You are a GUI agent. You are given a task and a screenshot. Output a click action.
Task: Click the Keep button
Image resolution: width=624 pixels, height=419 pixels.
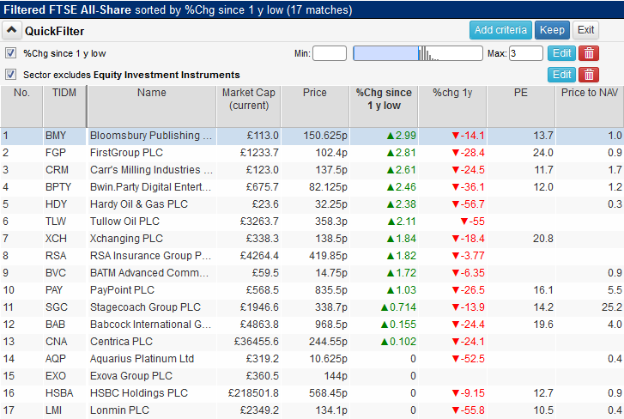[x=552, y=30]
